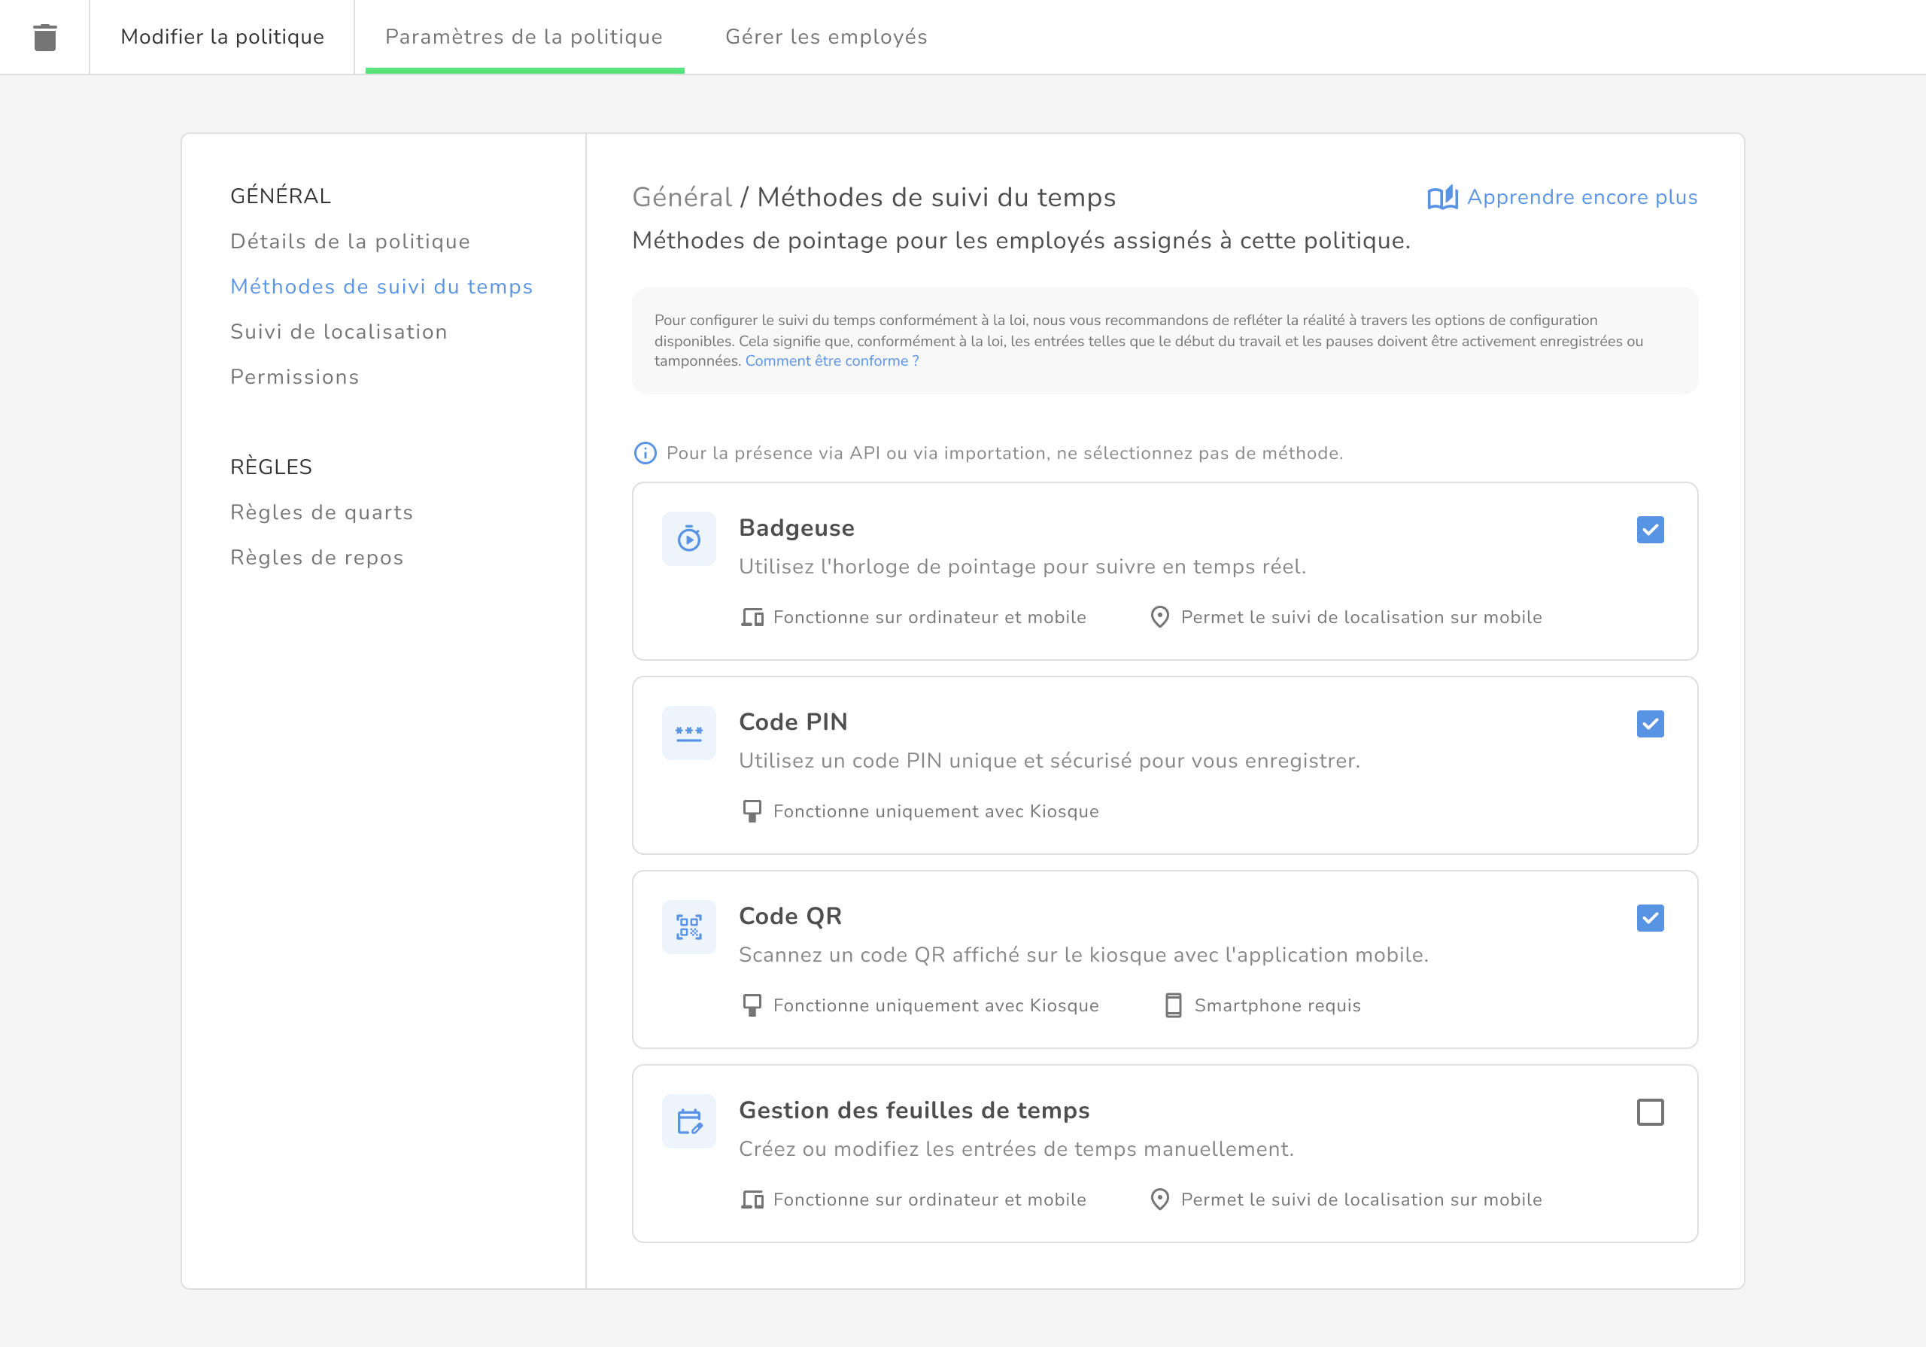1926x1347 pixels.
Task: Click the Smartphone requis phone icon
Action: [1173, 1005]
